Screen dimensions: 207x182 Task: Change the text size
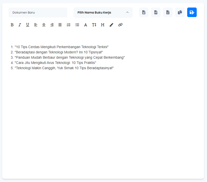94,25
